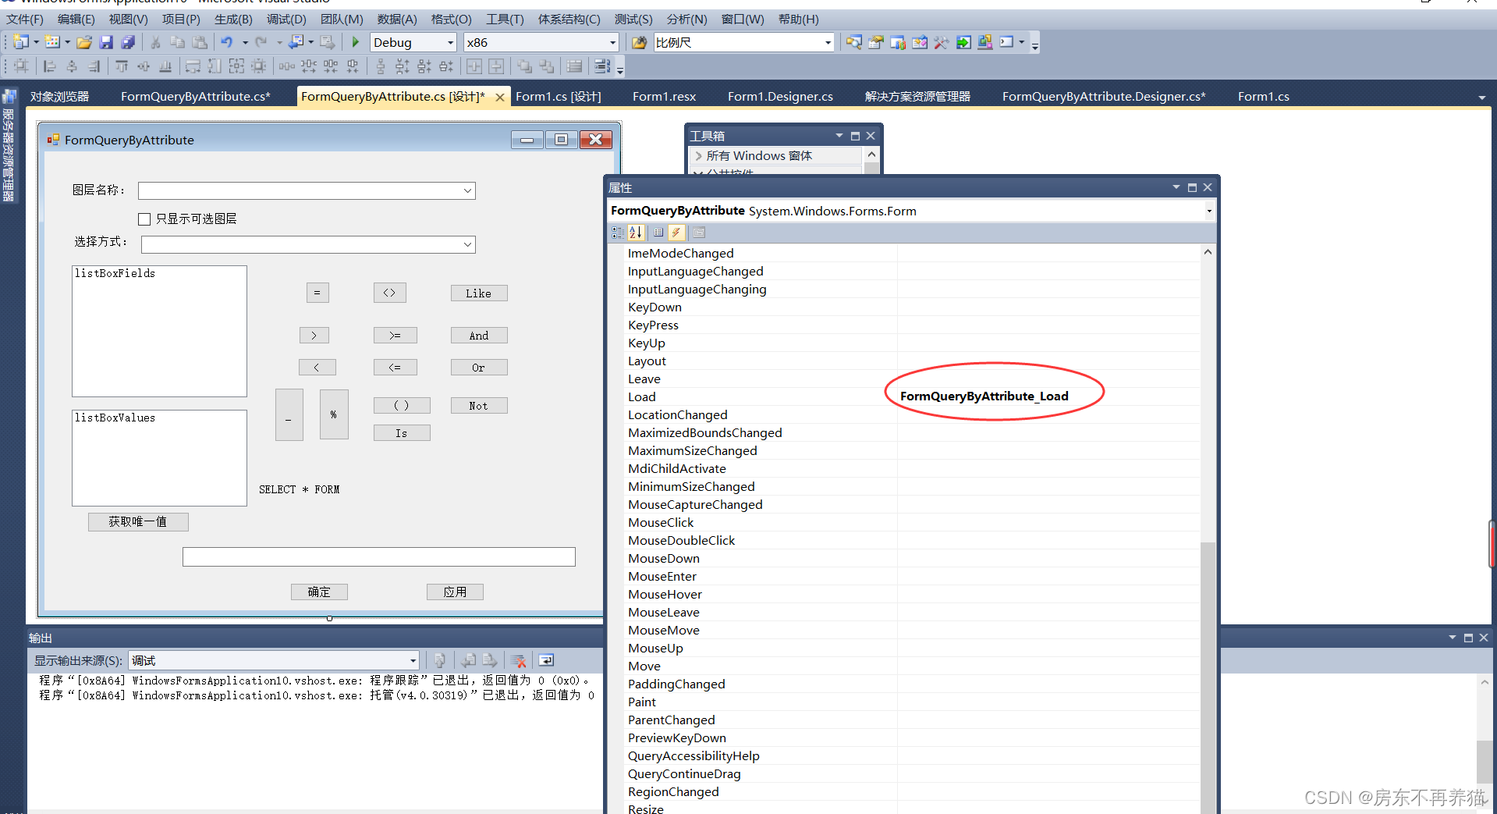
Task: Click the Save All toolbar icon
Action: (x=128, y=42)
